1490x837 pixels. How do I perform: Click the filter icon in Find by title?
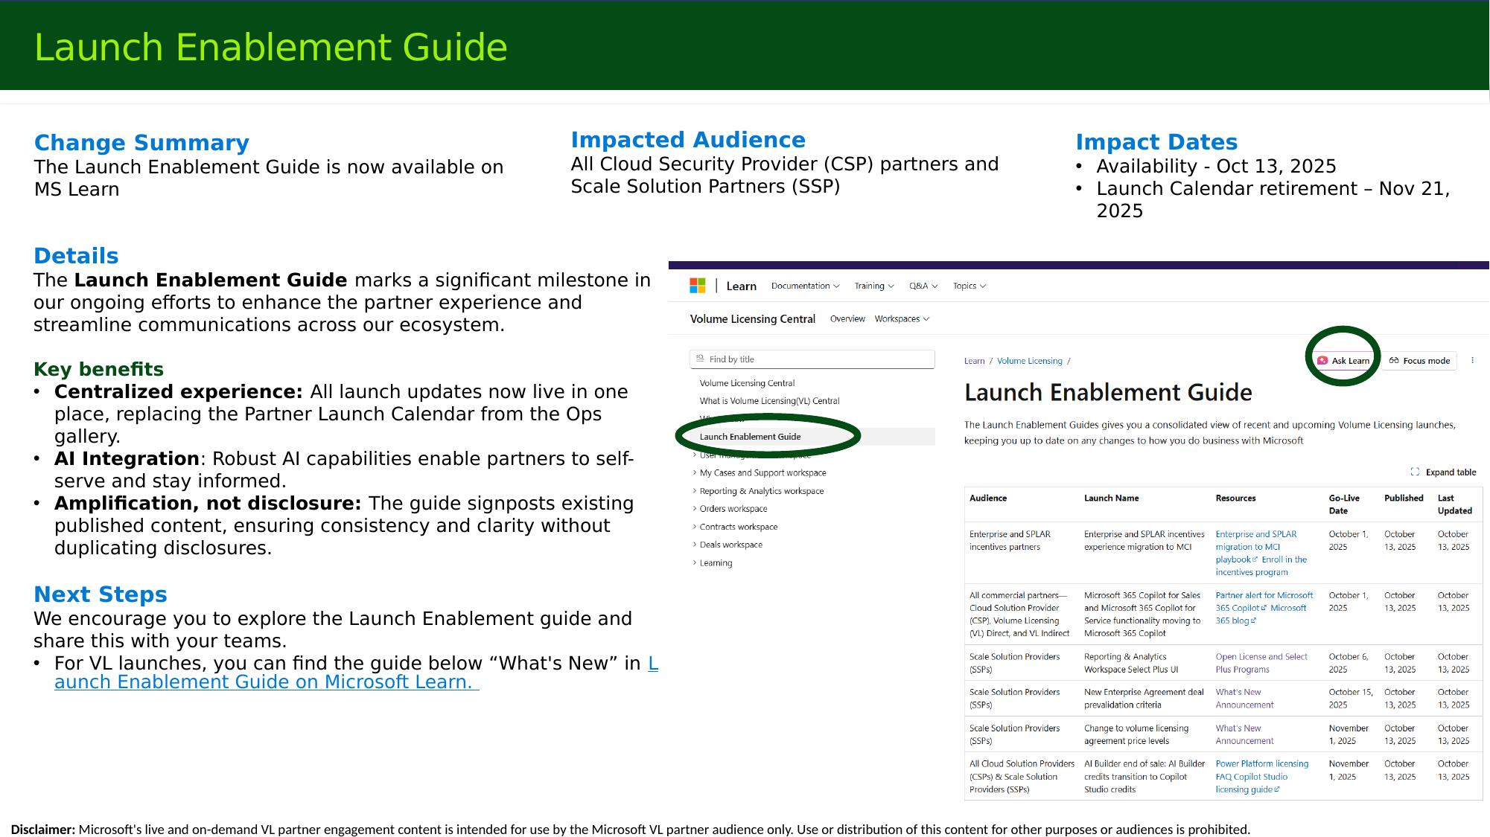700,359
